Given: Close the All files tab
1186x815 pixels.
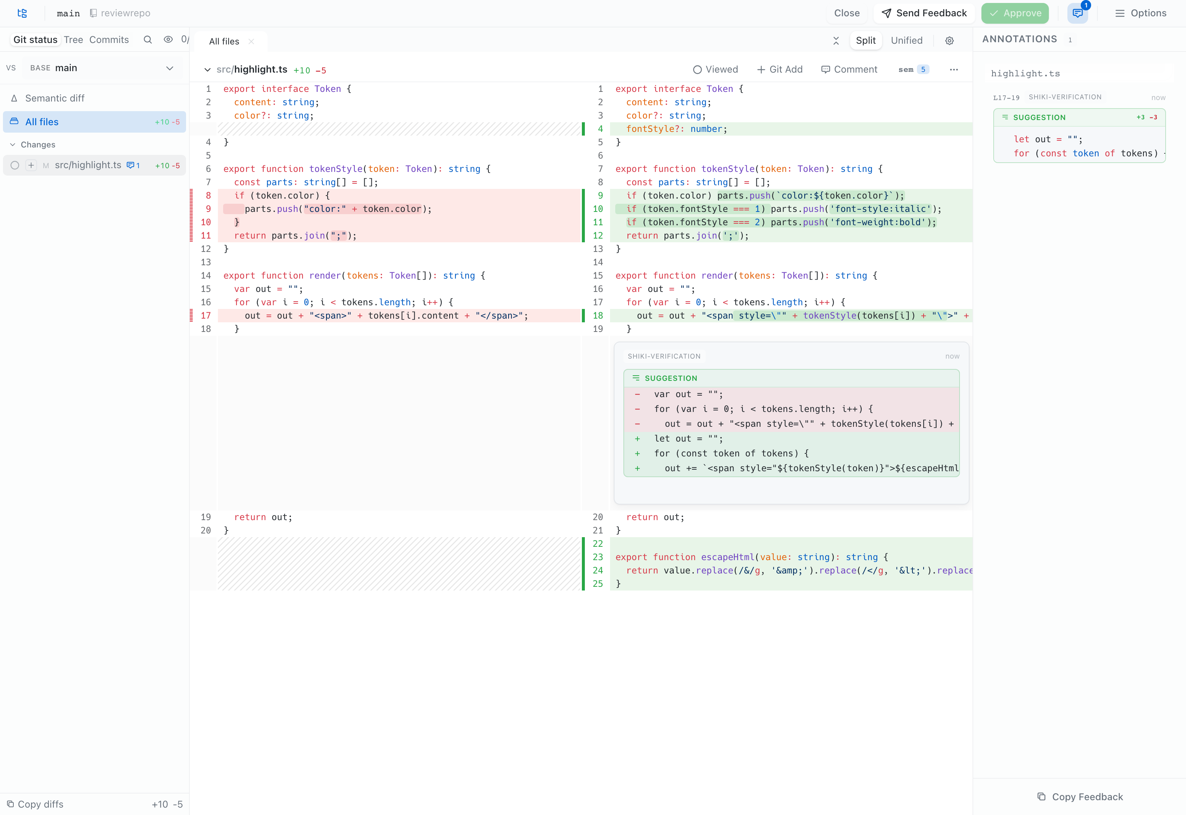Looking at the screenshot, I should (x=251, y=41).
